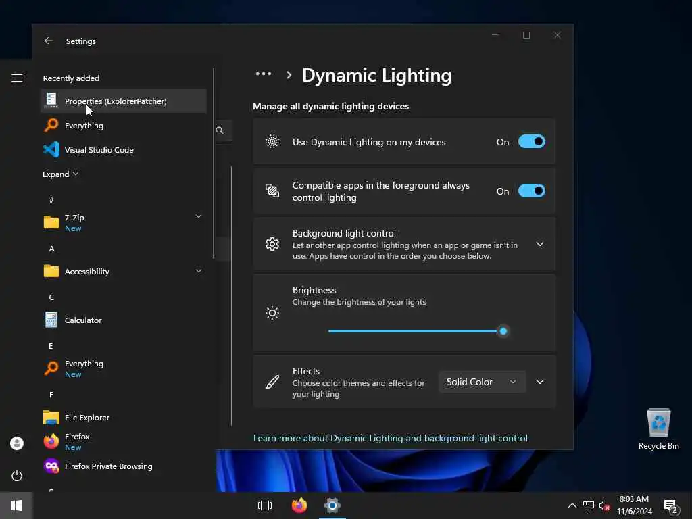The image size is (692, 519).
Task: Maximize the Settings window
Action: click(526, 35)
